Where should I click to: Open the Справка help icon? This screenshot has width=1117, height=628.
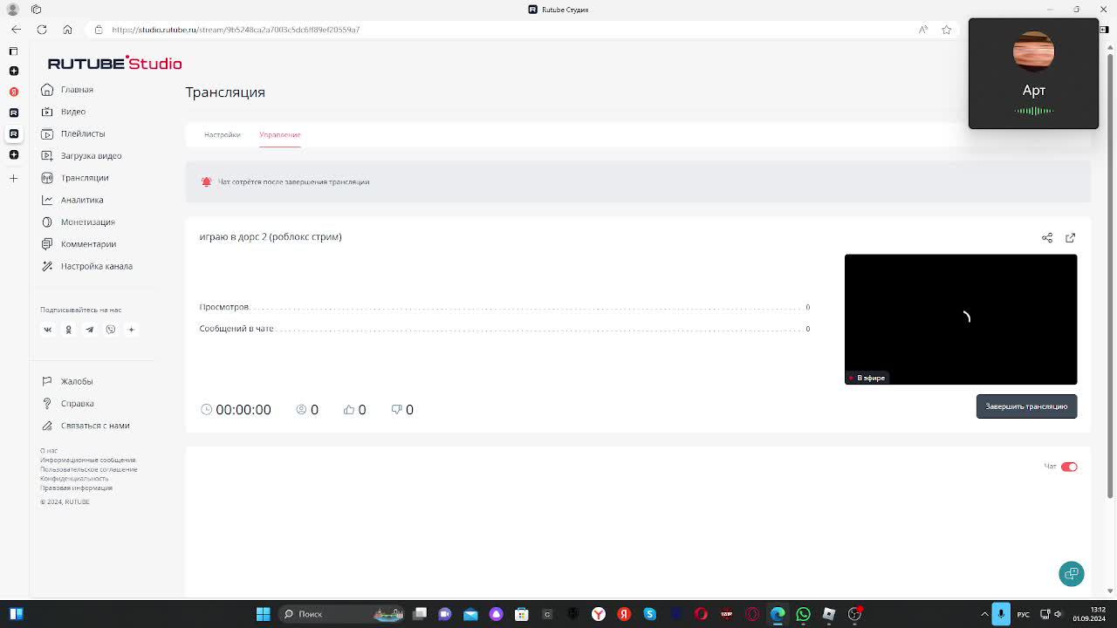47,403
